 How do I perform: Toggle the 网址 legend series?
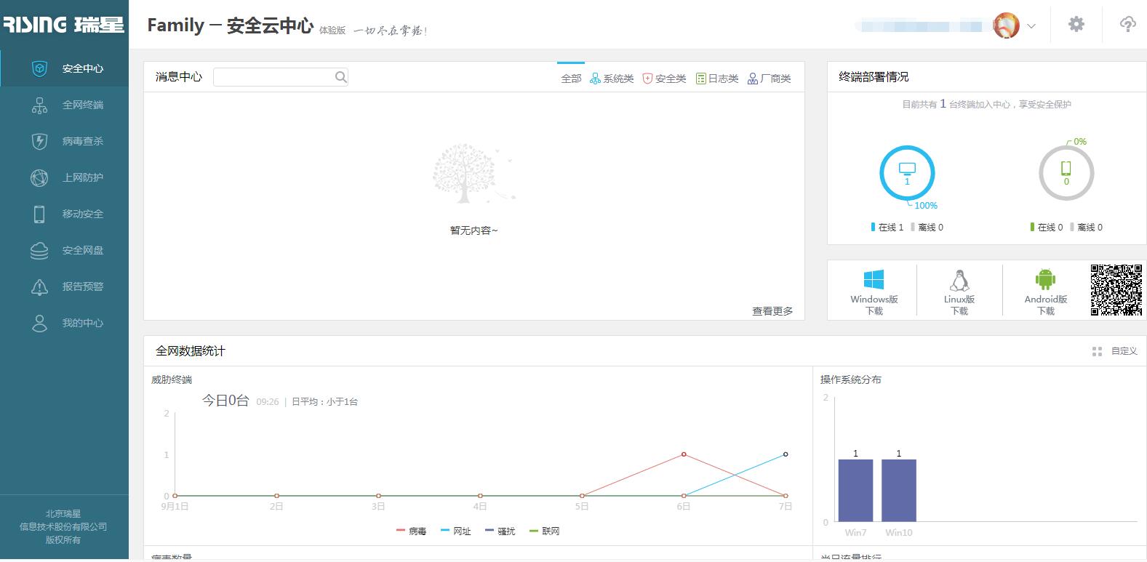456,531
